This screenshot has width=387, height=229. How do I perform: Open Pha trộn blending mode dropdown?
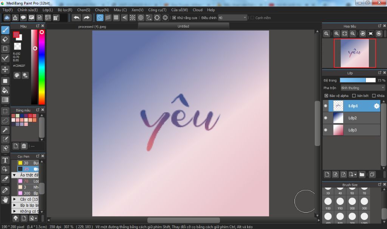pyautogui.click(x=362, y=88)
